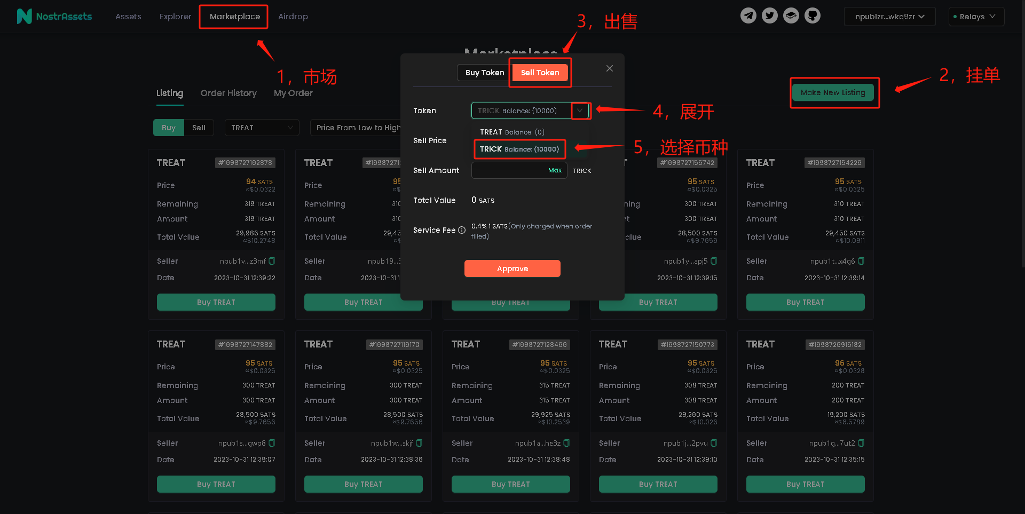The width and height of the screenshot is (1025, 514).
Task: Click Max in Sell Amount field
Action: 555,170
